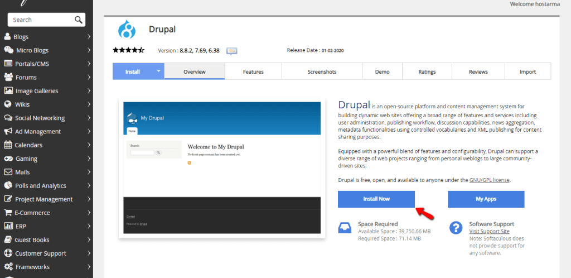Click the Software Support question mark icon

coord(456,227)
